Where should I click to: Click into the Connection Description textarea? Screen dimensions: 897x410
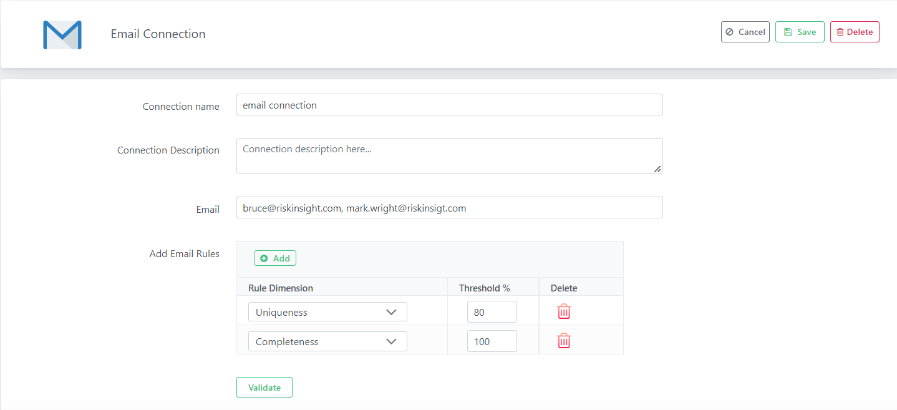[x=449, y=156]
